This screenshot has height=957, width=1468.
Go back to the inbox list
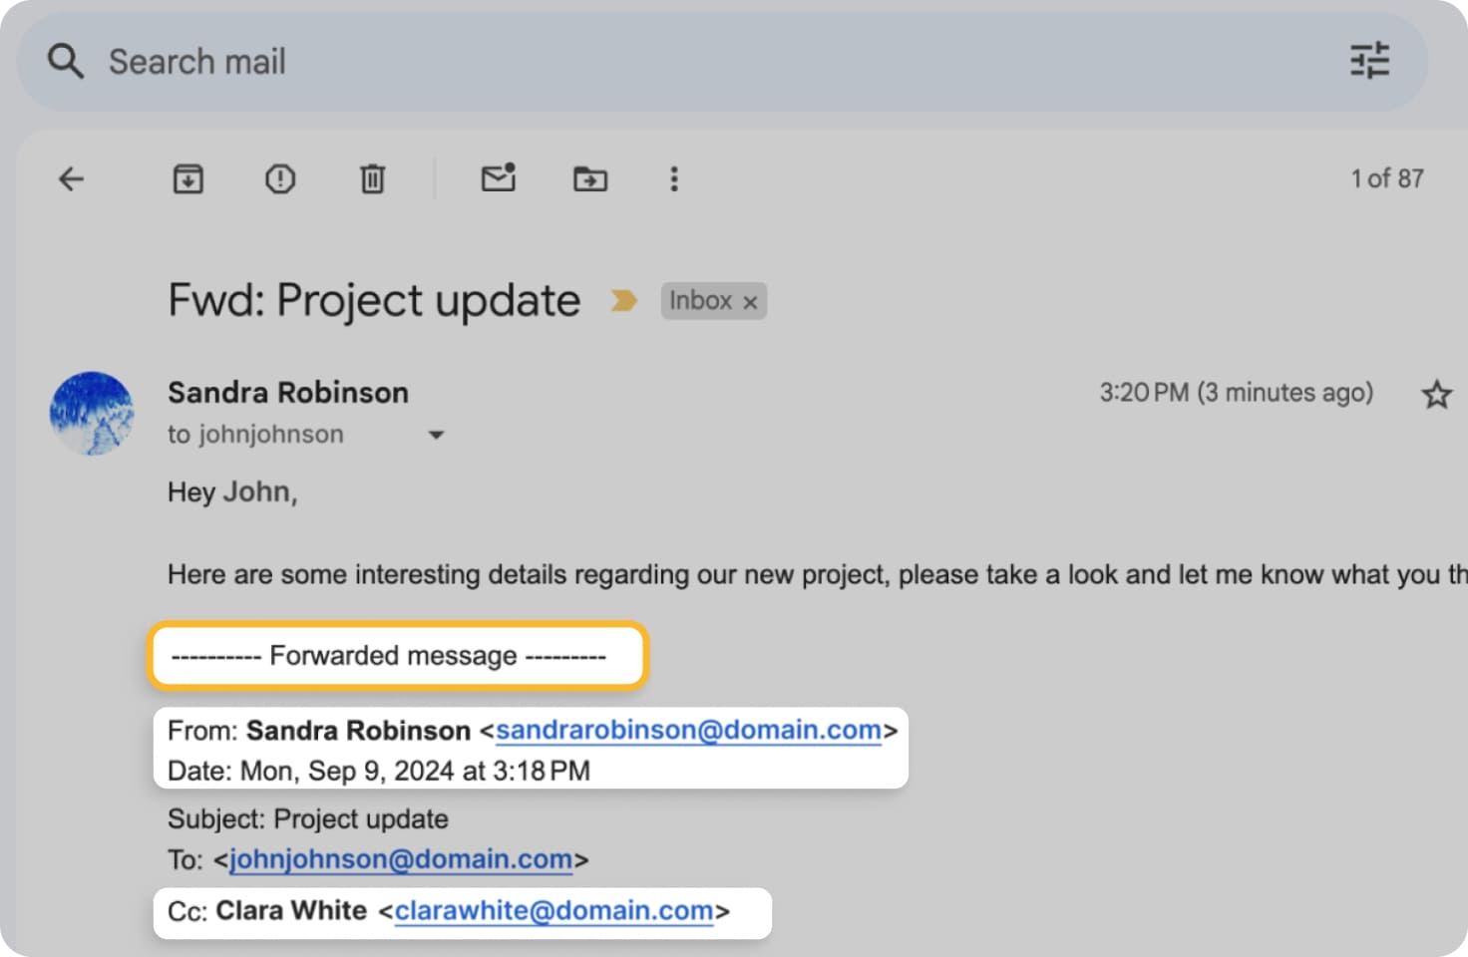[70, 179]
